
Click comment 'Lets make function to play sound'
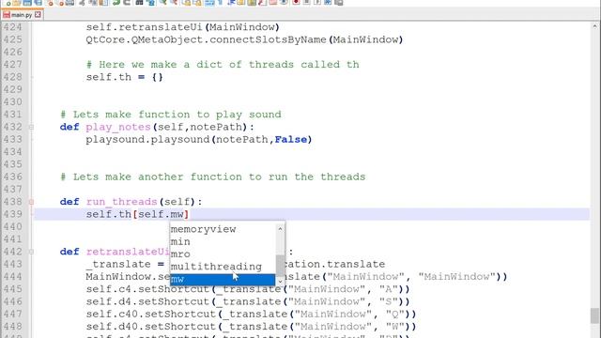point(171,115)
